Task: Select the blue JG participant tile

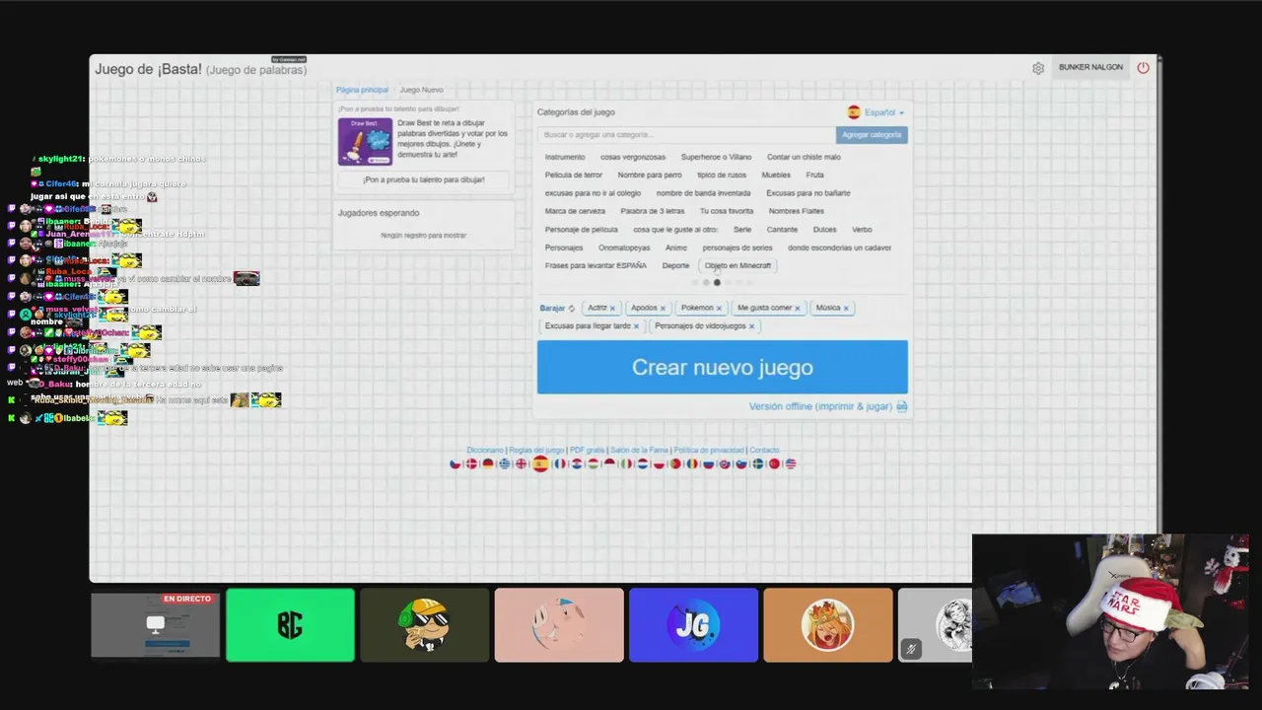Action: click(x=693, y=625)
